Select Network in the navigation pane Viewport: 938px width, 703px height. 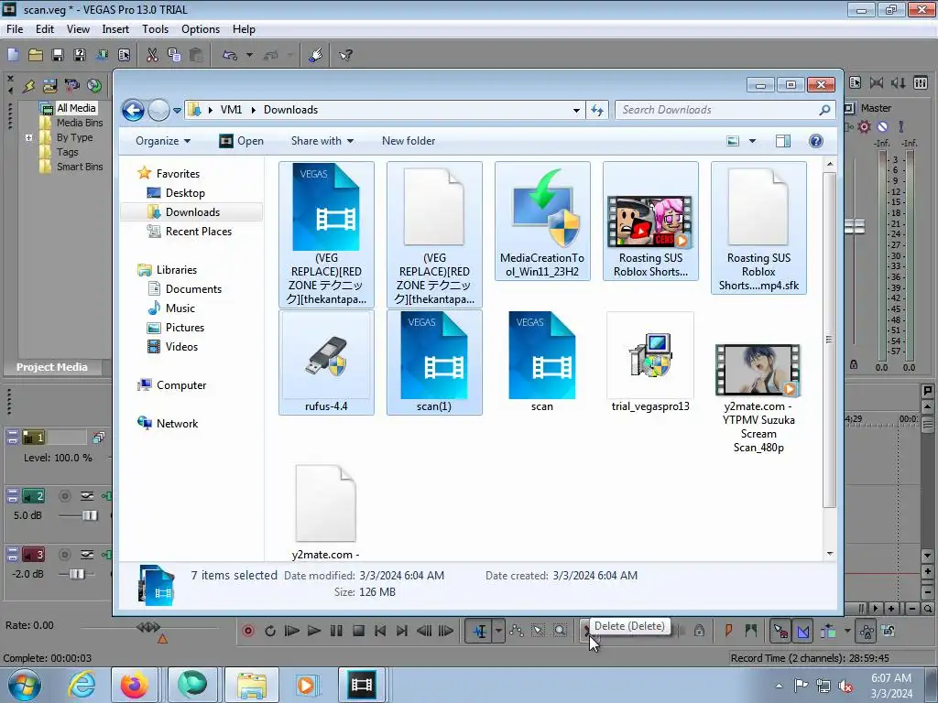tap(177, 423)
